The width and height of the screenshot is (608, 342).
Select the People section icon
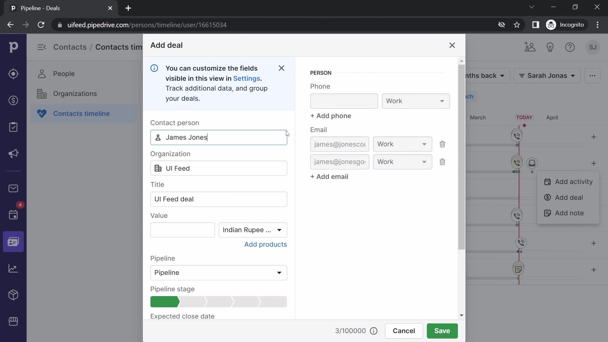click(x=42, y=74)
